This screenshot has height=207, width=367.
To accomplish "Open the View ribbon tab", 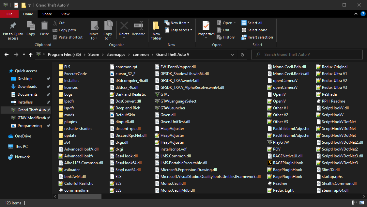I will pyautogui.click(x=65, y=14).
